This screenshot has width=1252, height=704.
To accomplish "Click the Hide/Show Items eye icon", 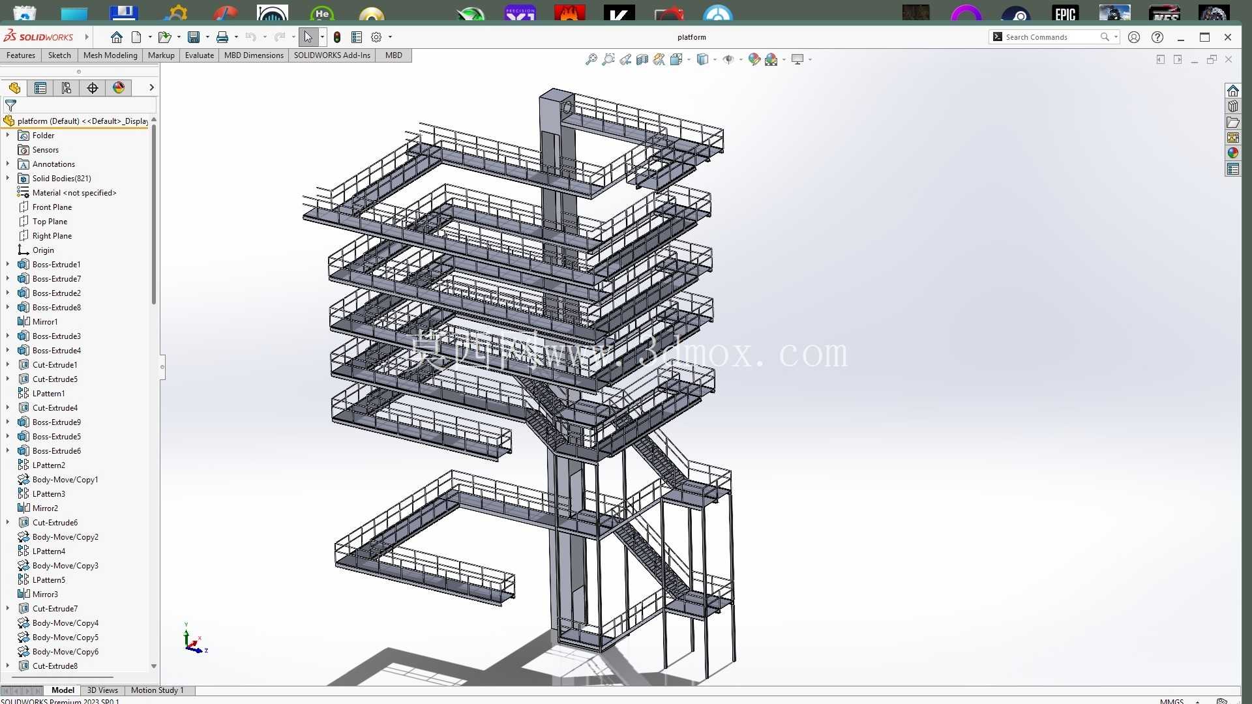I will (728, 59).
